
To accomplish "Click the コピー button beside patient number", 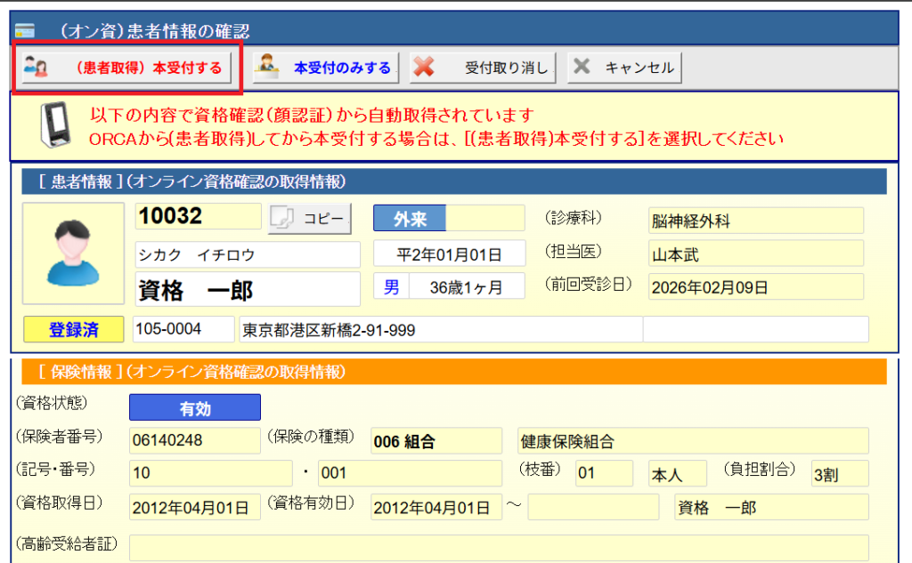I will pos(310,219).
